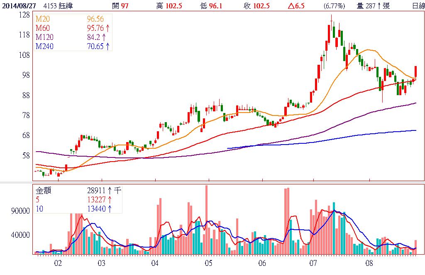
Task: Click the M120 legend label
Action: click(x=44, y=37)
